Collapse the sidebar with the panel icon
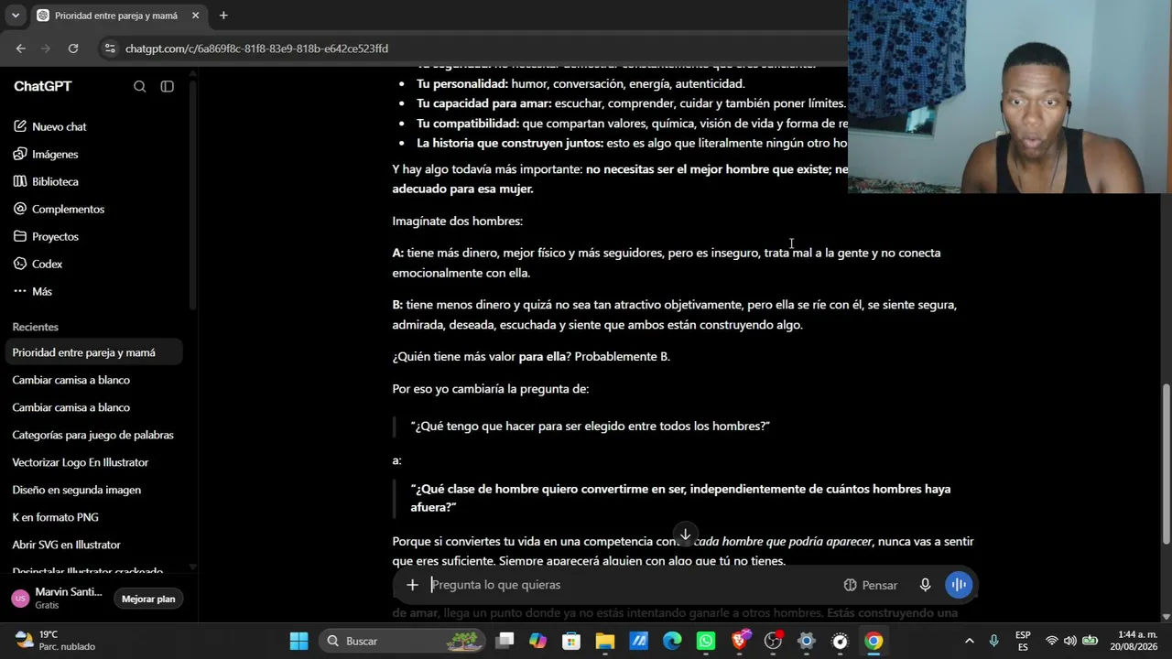The image size is (1172, 659). [x=168, y=86]
